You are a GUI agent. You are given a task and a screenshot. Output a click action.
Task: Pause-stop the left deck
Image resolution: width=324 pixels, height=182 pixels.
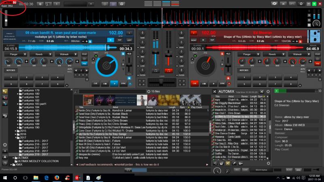pos(105,84)
